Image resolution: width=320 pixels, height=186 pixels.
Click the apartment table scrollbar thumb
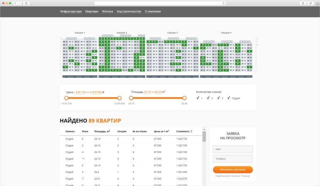[x=204, y=137]
